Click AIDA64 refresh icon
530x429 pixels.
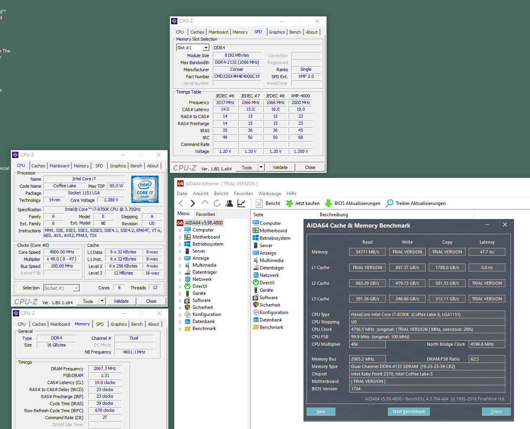217,203
